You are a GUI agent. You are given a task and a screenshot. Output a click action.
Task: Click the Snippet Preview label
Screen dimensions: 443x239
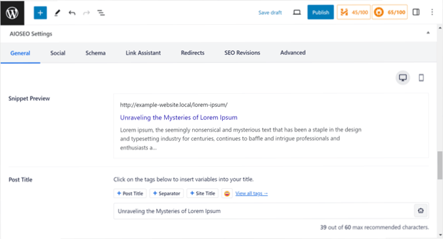29,98
